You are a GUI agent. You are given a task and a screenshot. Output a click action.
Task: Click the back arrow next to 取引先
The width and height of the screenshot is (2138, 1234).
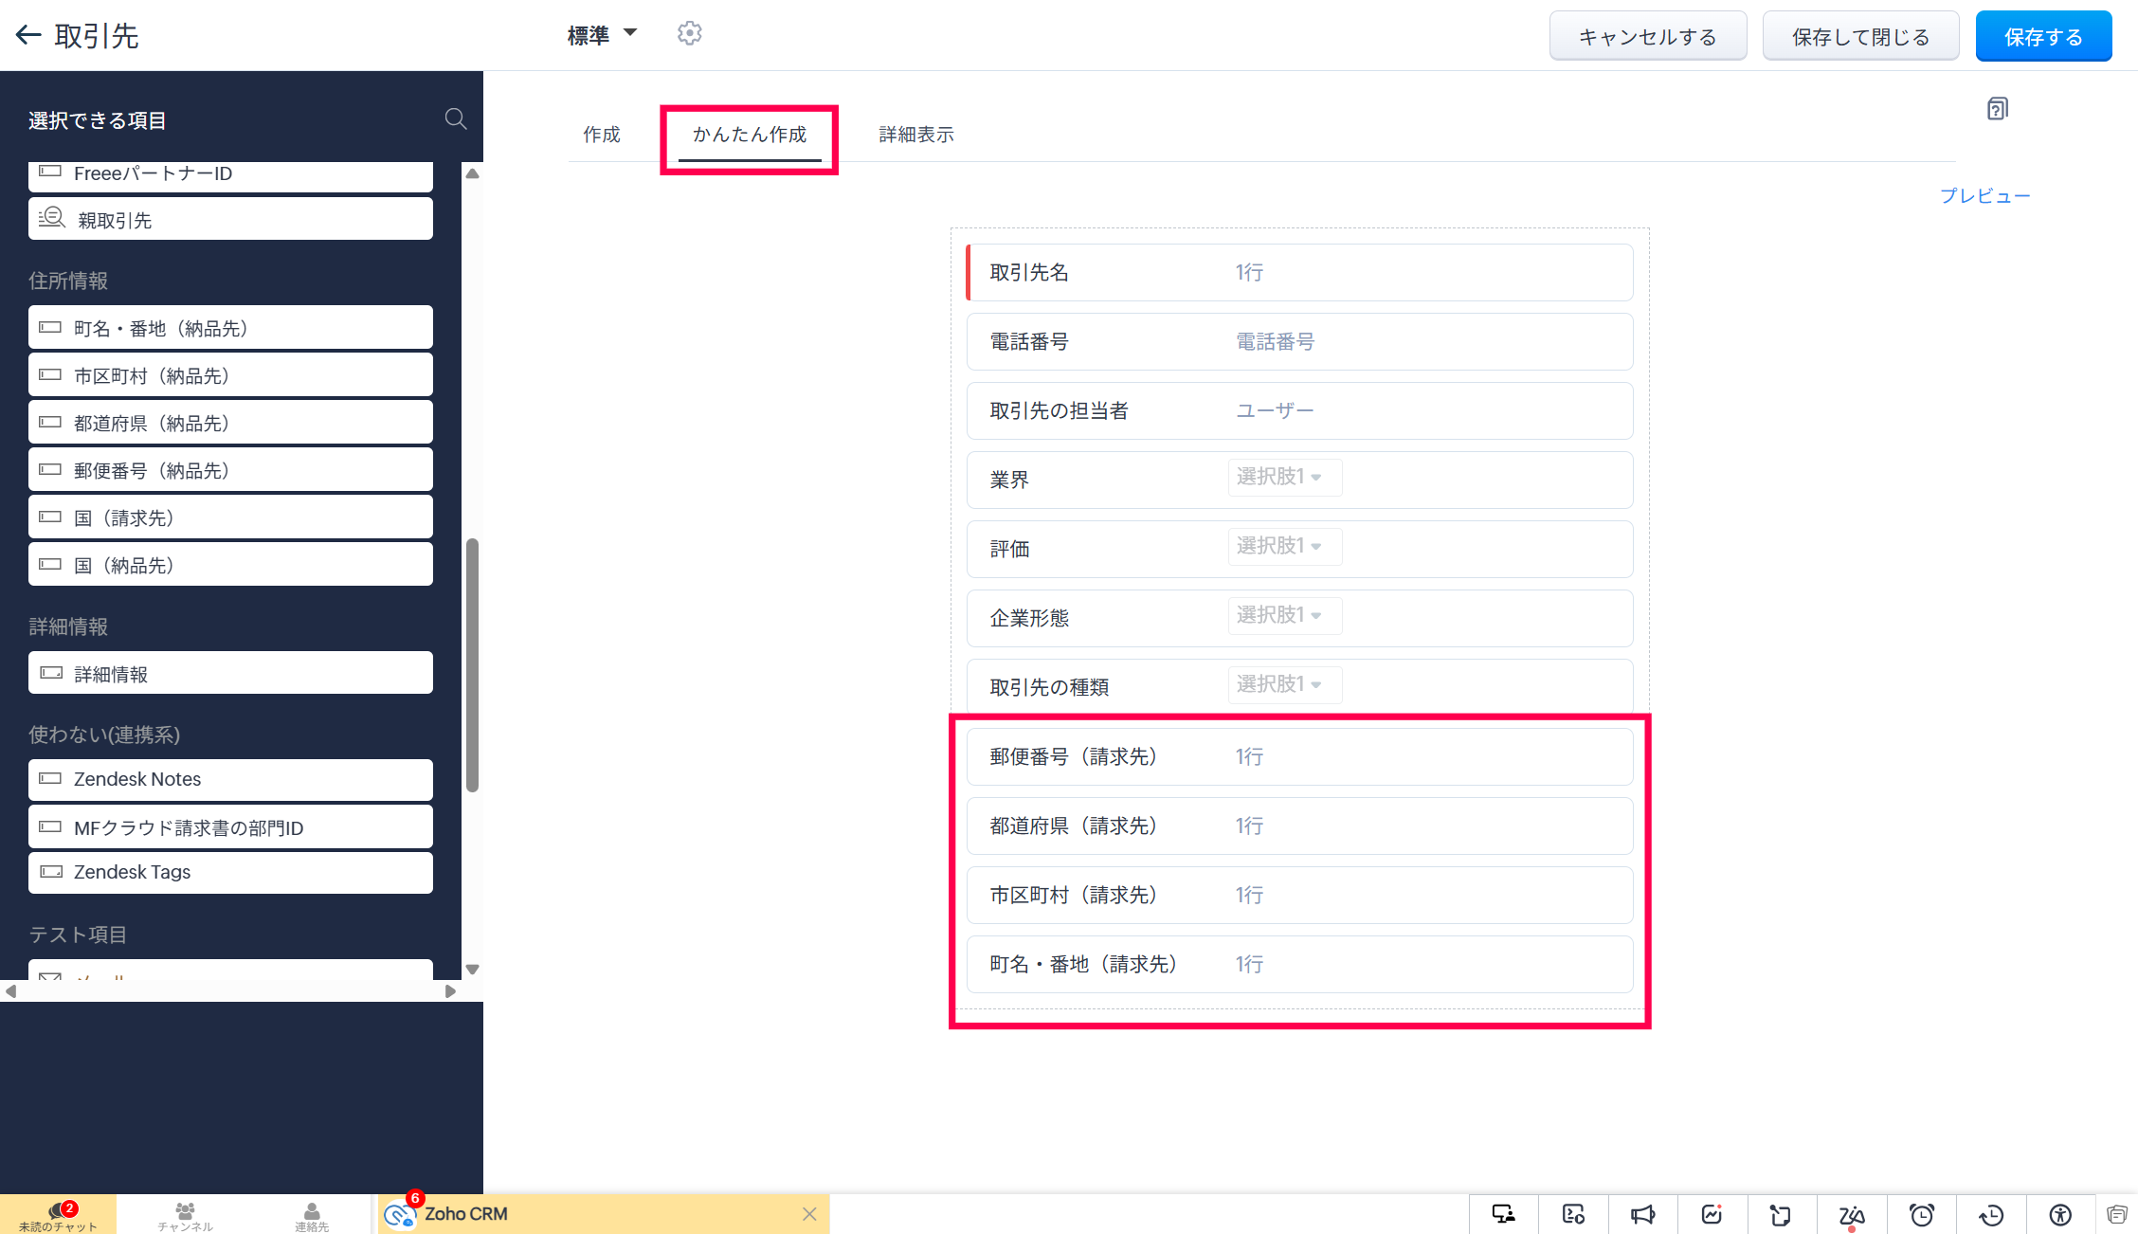pos(28,36)
